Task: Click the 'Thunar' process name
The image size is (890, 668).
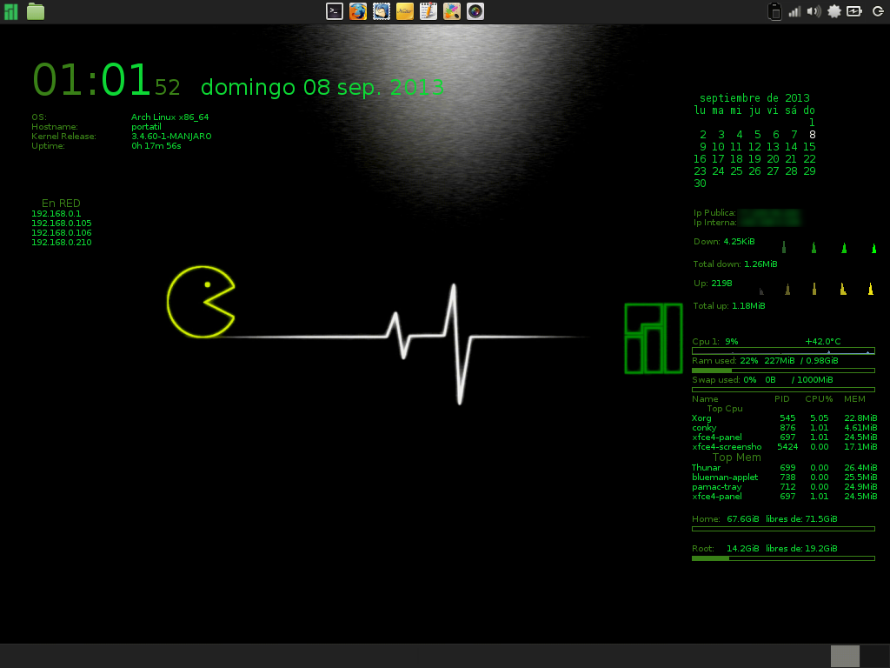Action: pyautogui.click(x=706, y=468)
